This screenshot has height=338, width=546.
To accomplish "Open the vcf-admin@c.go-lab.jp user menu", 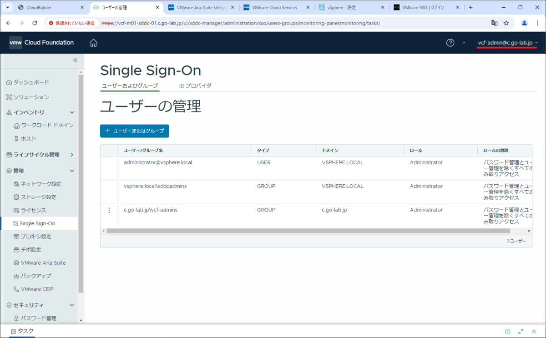I will click(508, 43).
